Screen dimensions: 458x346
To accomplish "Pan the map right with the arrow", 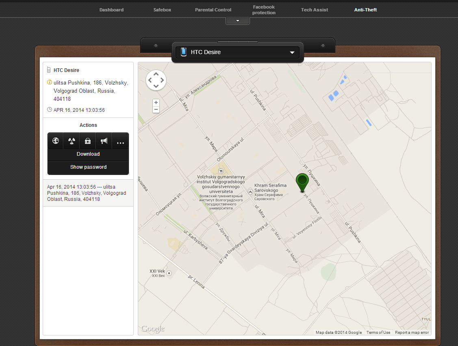I will 162,80.
